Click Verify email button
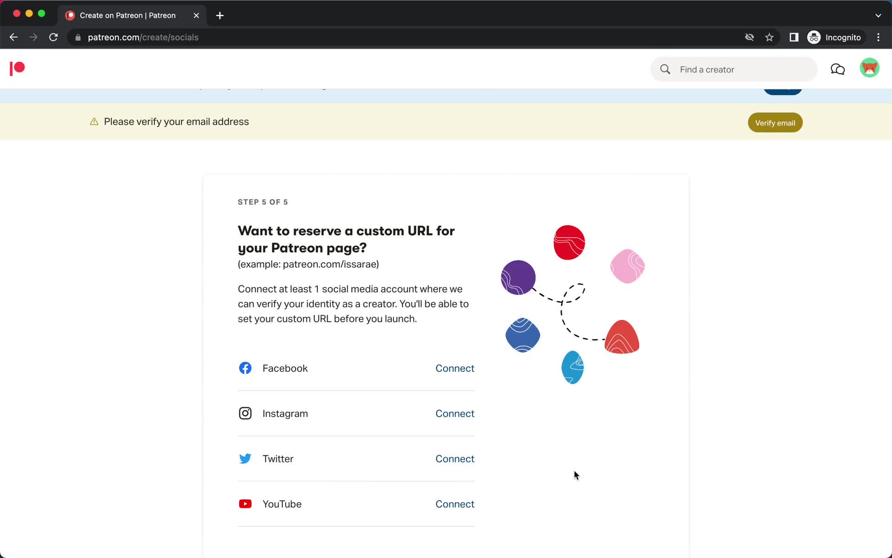 pyautogui.click(x=775, y=122)
